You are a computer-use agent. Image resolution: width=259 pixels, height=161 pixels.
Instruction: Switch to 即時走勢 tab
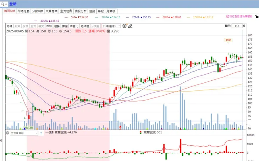pos(23,11)
